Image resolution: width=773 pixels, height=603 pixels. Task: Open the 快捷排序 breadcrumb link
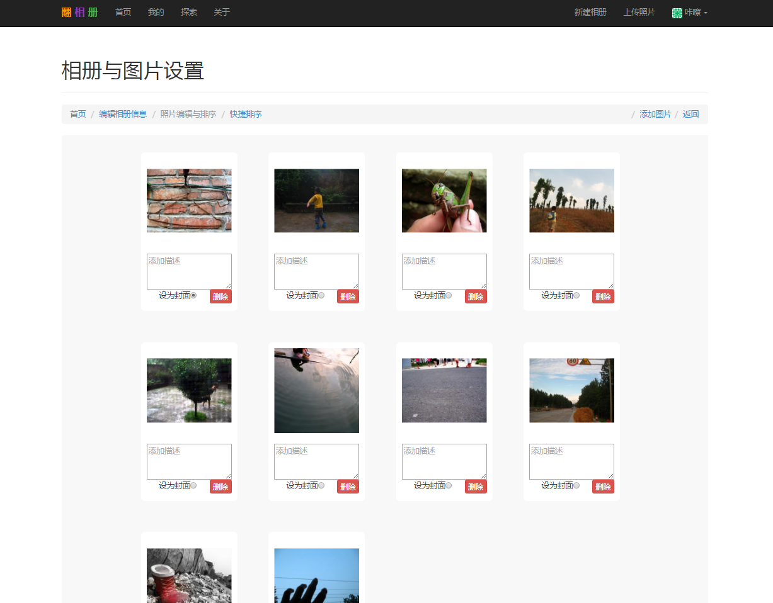(246, 114)
